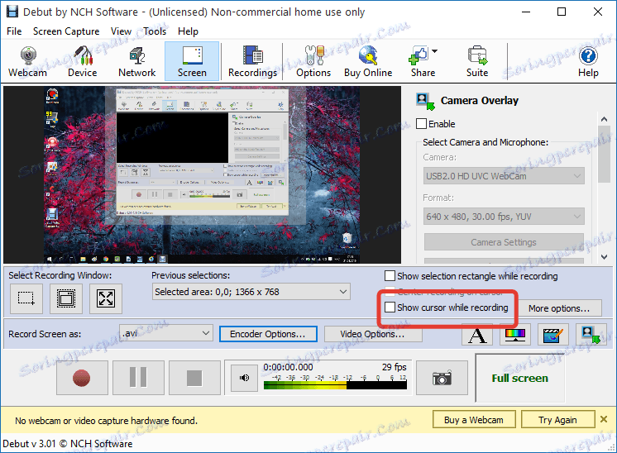617x453 pixels.
Task: Expand the camera Format dropdown
Action: (504, 217)
